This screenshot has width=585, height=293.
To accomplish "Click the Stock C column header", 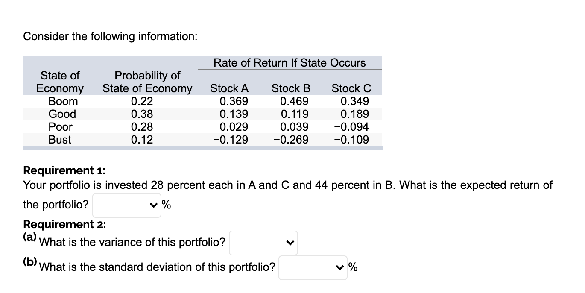I will (351, 88).
